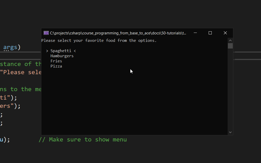Click the 'Please select your favorite food' prompt
The width and height of the screenshot is (261, 163).
pyautogui.click(x=99, y=41)
